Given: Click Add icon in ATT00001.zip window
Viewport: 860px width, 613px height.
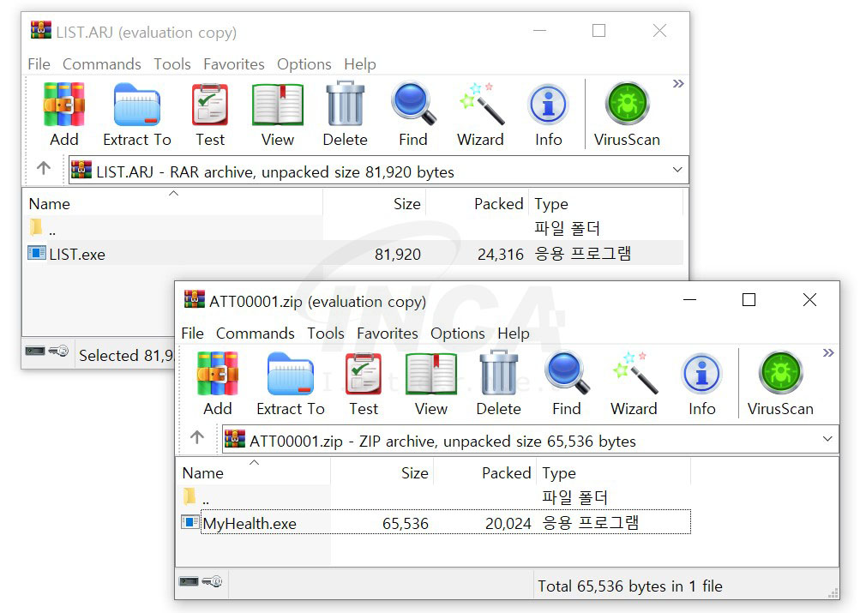Looking at the screenshot, I should pos(218,374).
